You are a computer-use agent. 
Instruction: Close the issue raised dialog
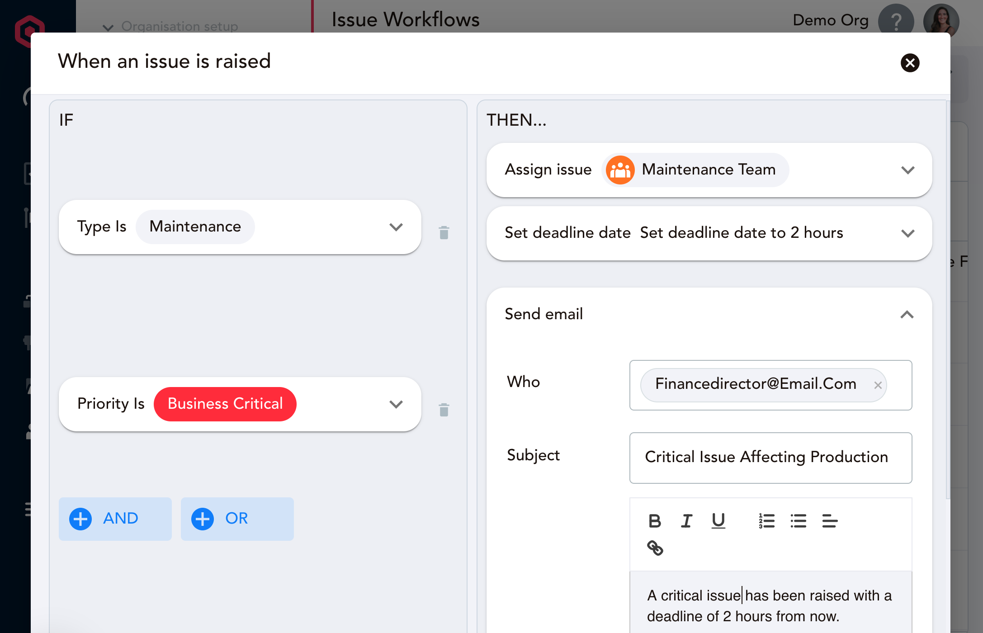(x=910, y=63)
